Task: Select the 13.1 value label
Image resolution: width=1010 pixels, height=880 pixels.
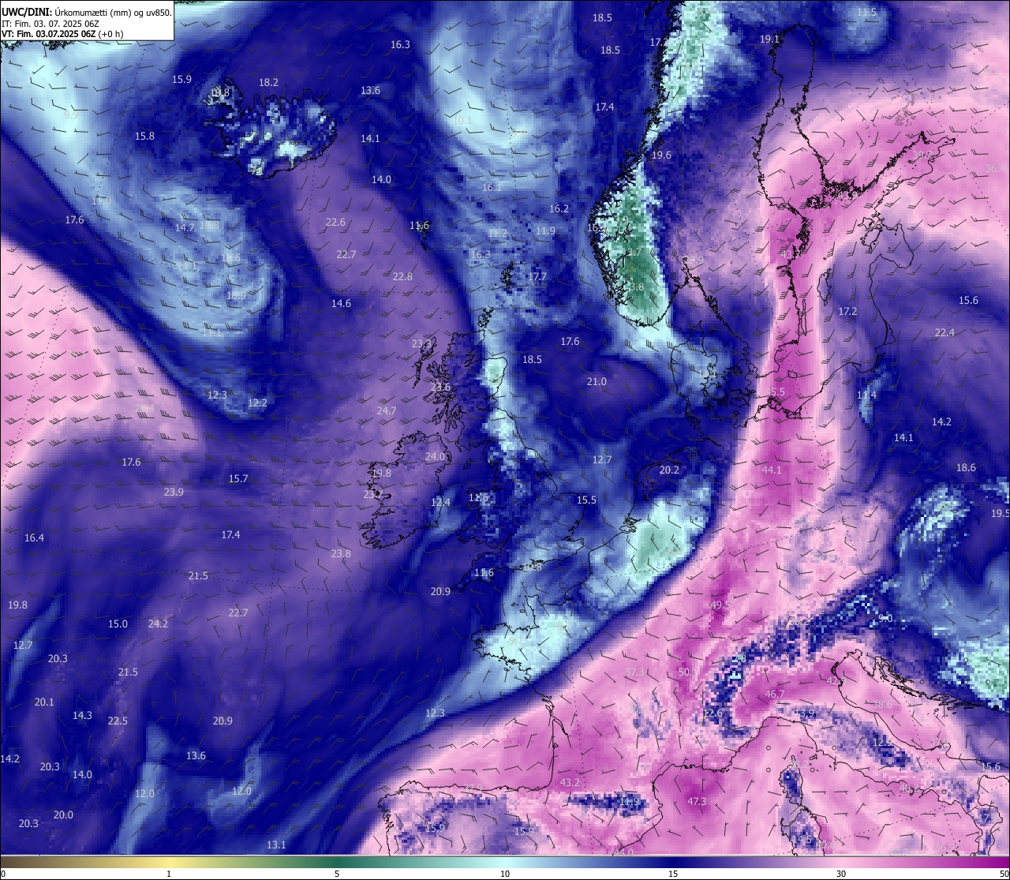Action: [276, 844]
